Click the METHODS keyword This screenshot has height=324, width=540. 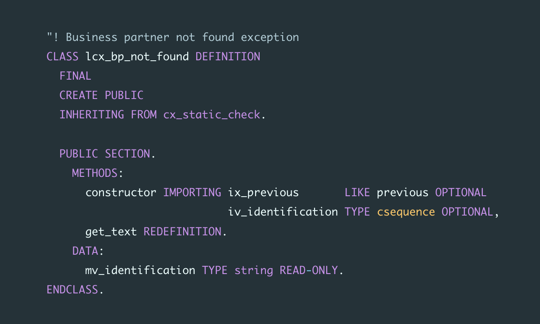[x=94, y=173]
